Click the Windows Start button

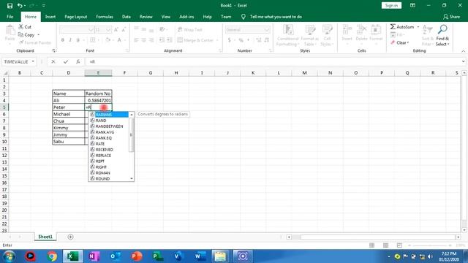[9, 256]
